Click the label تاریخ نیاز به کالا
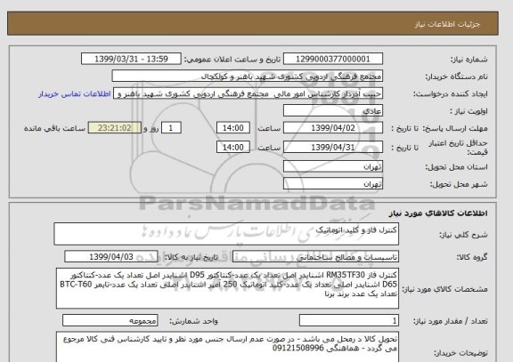513x362 pixels. [x=191, y=257]
